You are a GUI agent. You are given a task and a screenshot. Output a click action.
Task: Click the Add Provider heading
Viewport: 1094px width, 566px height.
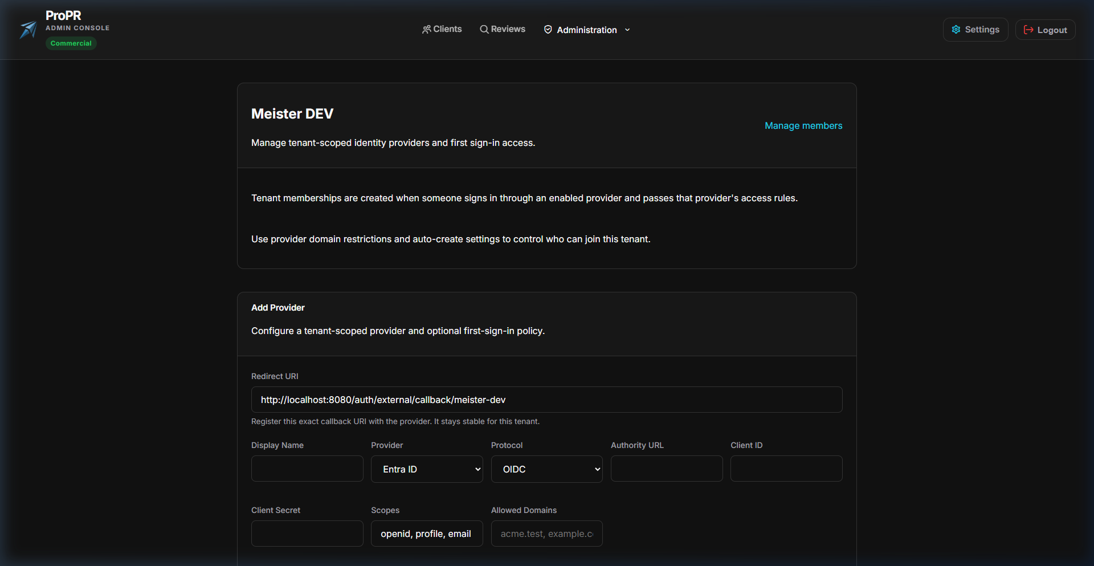[x=278, y=307]
